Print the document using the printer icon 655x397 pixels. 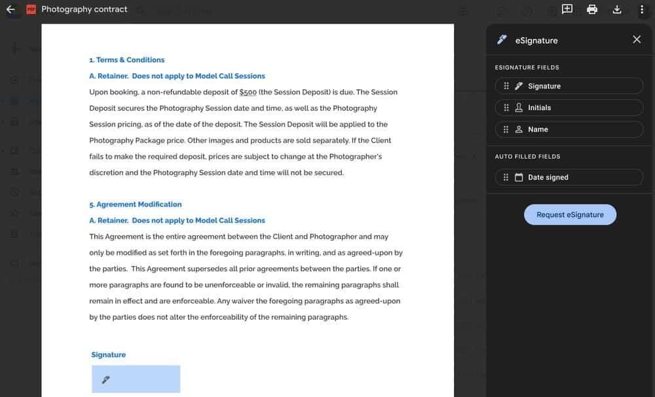coord(591,9)
